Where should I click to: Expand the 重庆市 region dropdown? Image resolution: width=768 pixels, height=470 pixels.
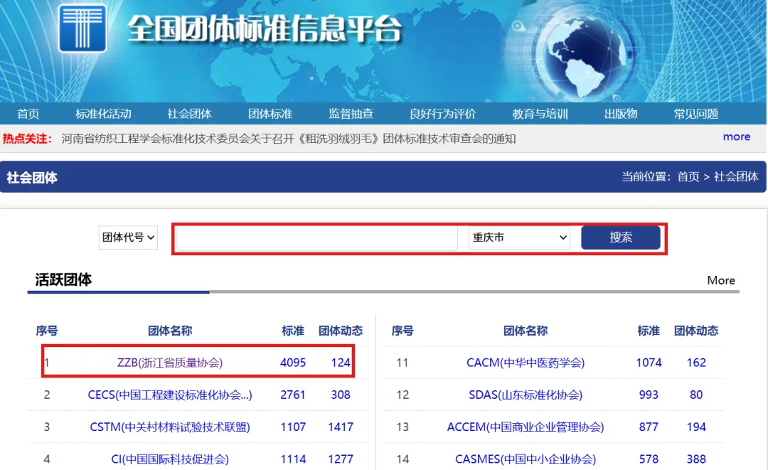[x=519, y=237]
